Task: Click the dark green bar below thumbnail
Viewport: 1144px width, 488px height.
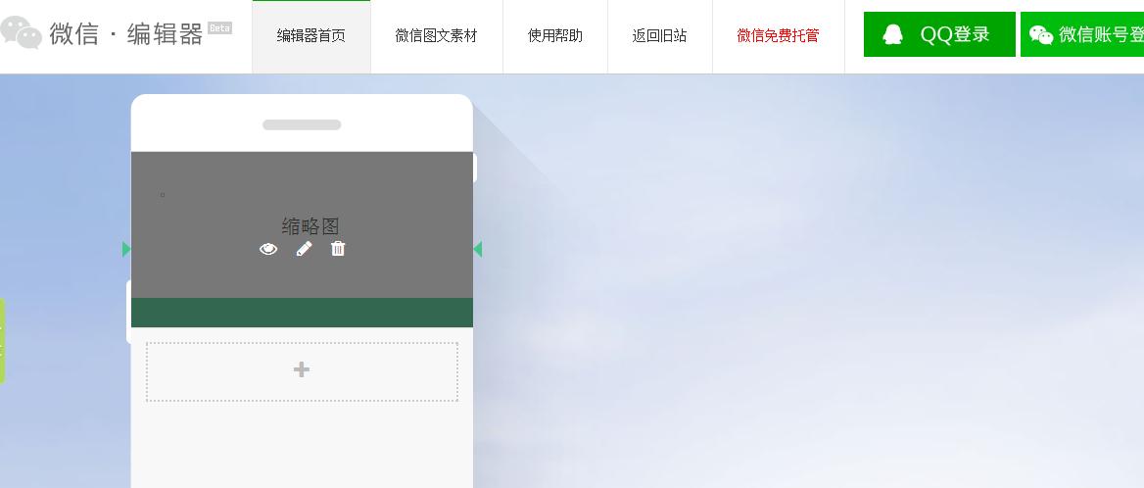Action: coord(302,313)
